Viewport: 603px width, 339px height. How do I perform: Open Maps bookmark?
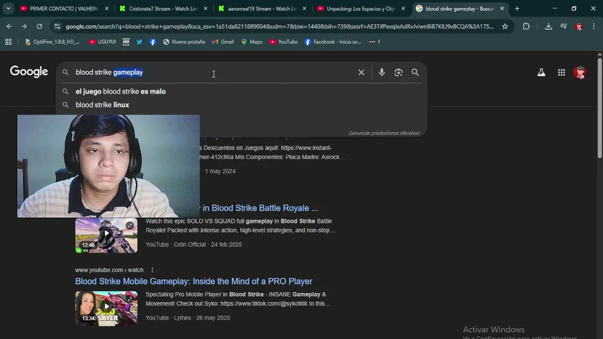pyautogui.click(x=252, y=42)
